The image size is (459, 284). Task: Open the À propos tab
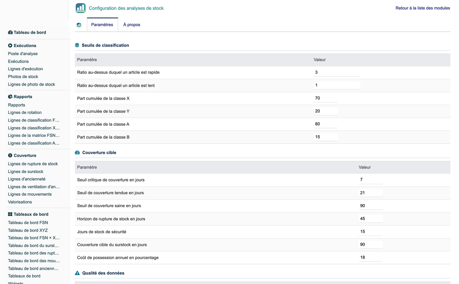[132, 25]
